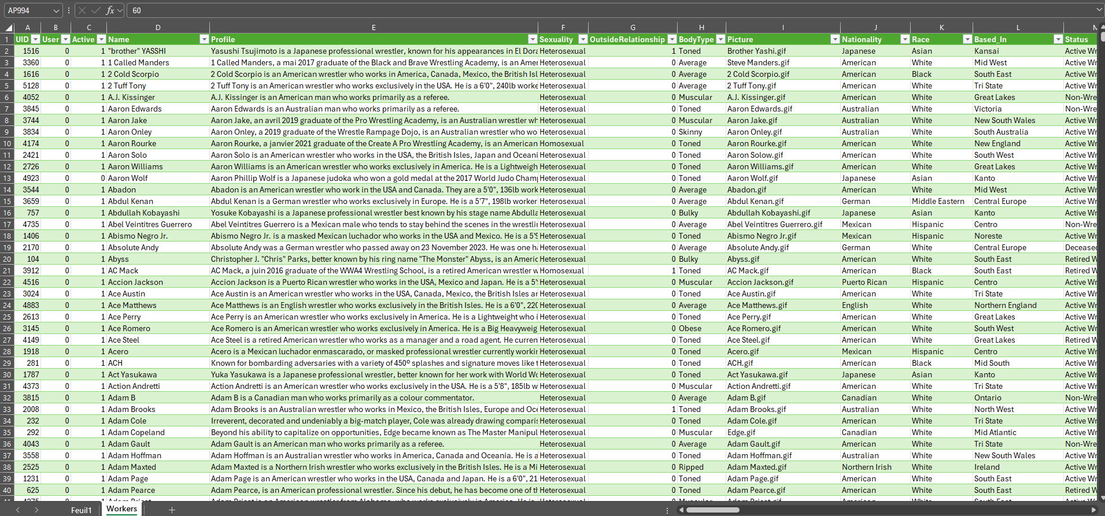Click the horizontal scrollbar right arrow

click(x=1093, y=510)
